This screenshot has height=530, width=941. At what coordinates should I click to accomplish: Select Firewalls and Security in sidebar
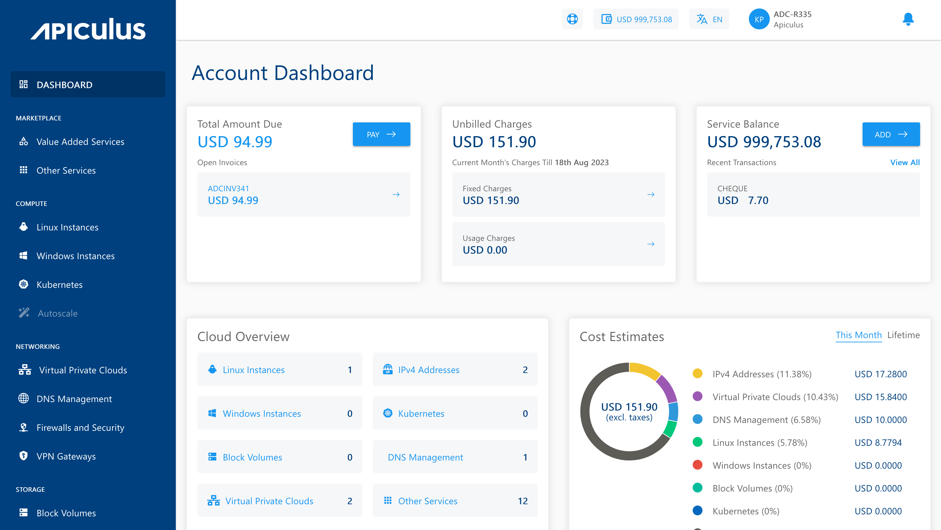point(80,428)
